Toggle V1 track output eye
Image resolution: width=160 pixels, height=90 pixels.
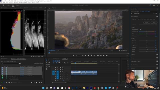[x=62, y=72]
